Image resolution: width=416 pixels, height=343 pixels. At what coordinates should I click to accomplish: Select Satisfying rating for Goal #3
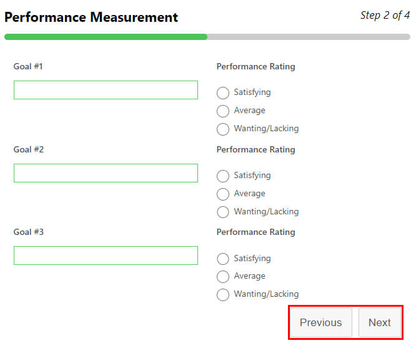pyautogui.click(x=223, y=259)
